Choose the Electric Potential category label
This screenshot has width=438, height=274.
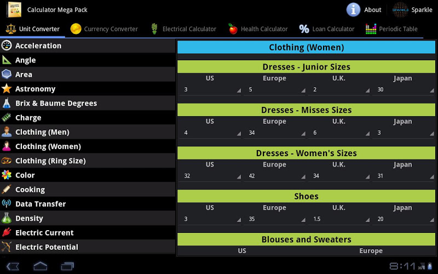pos(47,247)
